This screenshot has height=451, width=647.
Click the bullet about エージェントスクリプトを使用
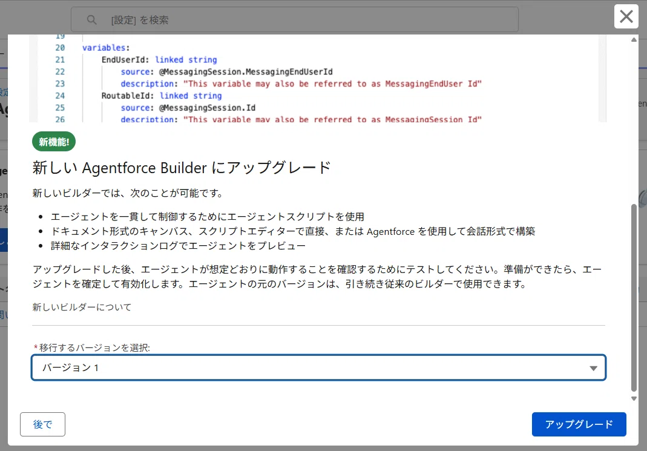pos(207,217)
